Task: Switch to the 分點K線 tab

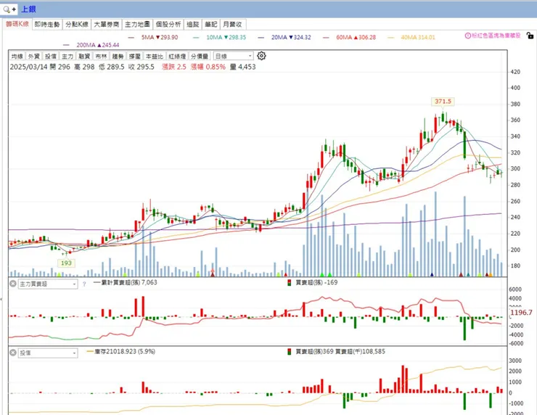Action: pyautogui.click(x=77, y=25)
